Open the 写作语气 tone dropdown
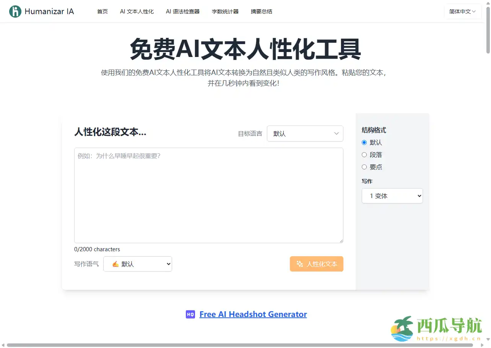Viewport: 491px width, 348px height. (x=137, y=264)
